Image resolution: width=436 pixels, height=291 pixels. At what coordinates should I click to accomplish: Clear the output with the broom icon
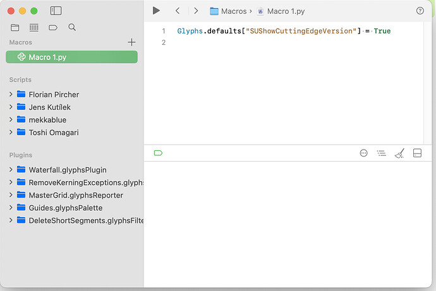(x=399, y=153)
